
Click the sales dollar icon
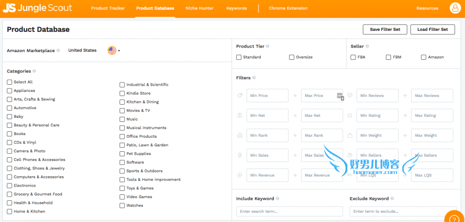240,155
